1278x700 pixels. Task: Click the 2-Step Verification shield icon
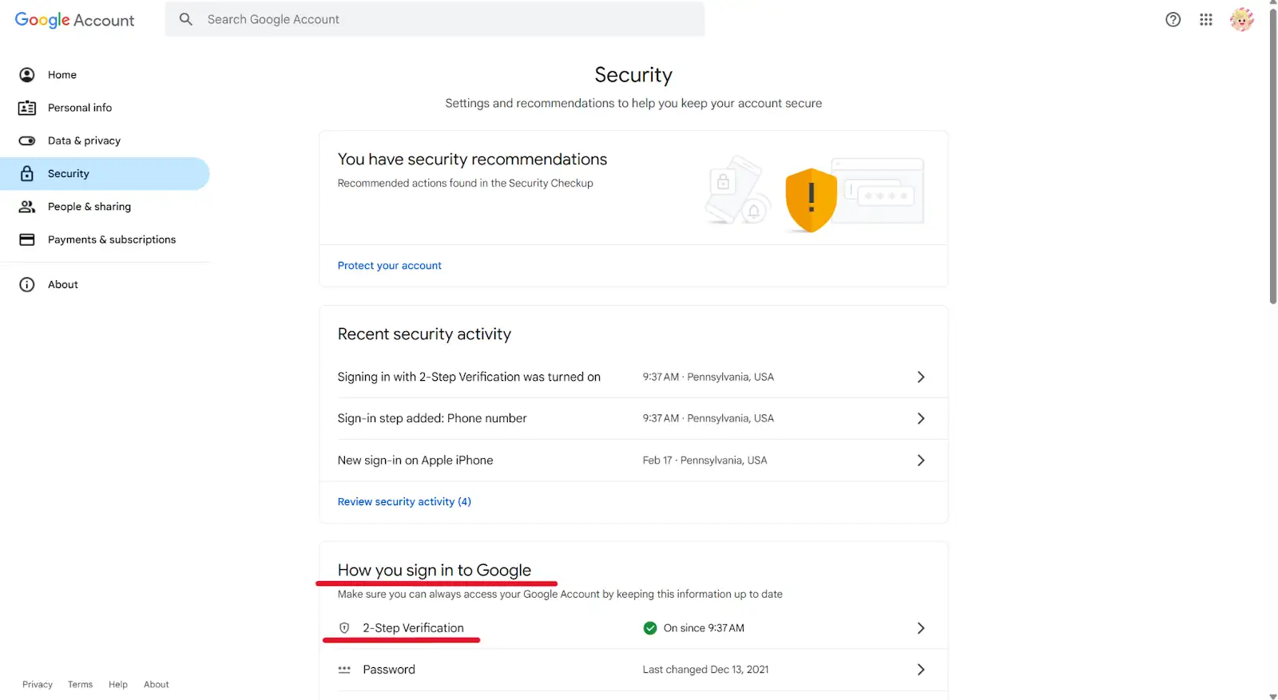point(344,628)
